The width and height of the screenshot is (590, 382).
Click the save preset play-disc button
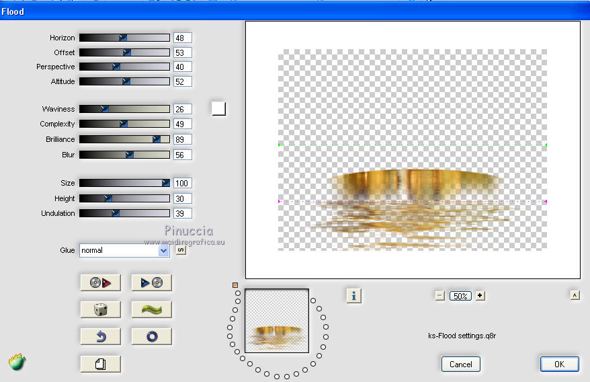point(152,282)
